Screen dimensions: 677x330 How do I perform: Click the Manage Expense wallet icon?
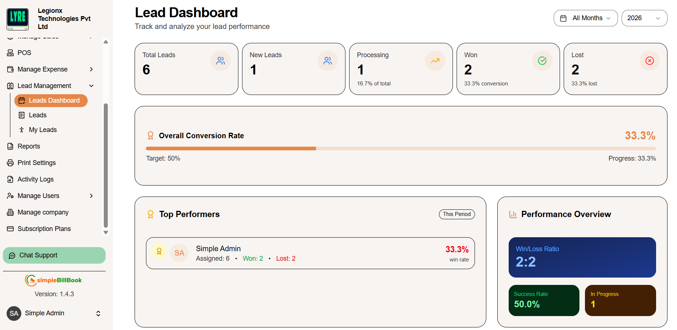[x=10, y=69]
